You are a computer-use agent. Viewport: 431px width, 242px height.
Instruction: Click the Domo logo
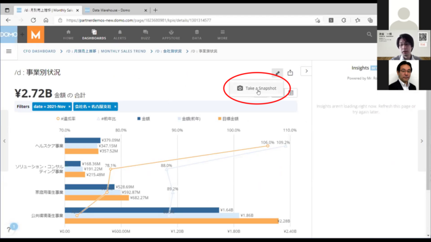click(9, 34)
